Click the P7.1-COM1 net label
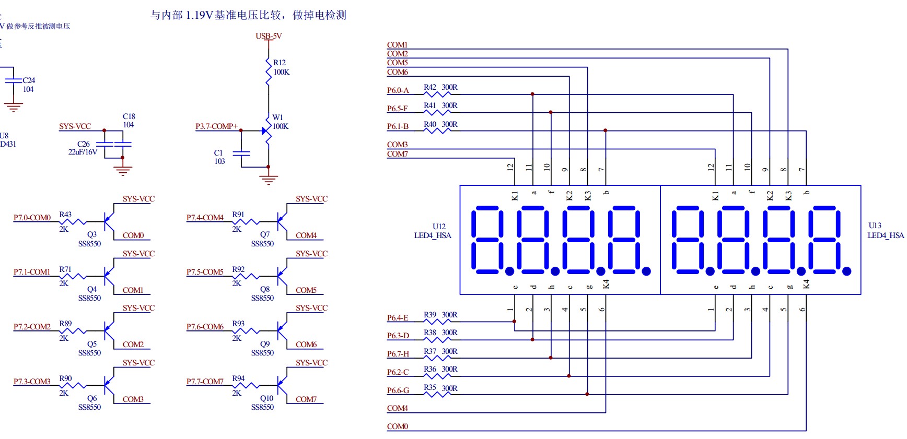Screen dimensions: 907x439 point(32,272)
